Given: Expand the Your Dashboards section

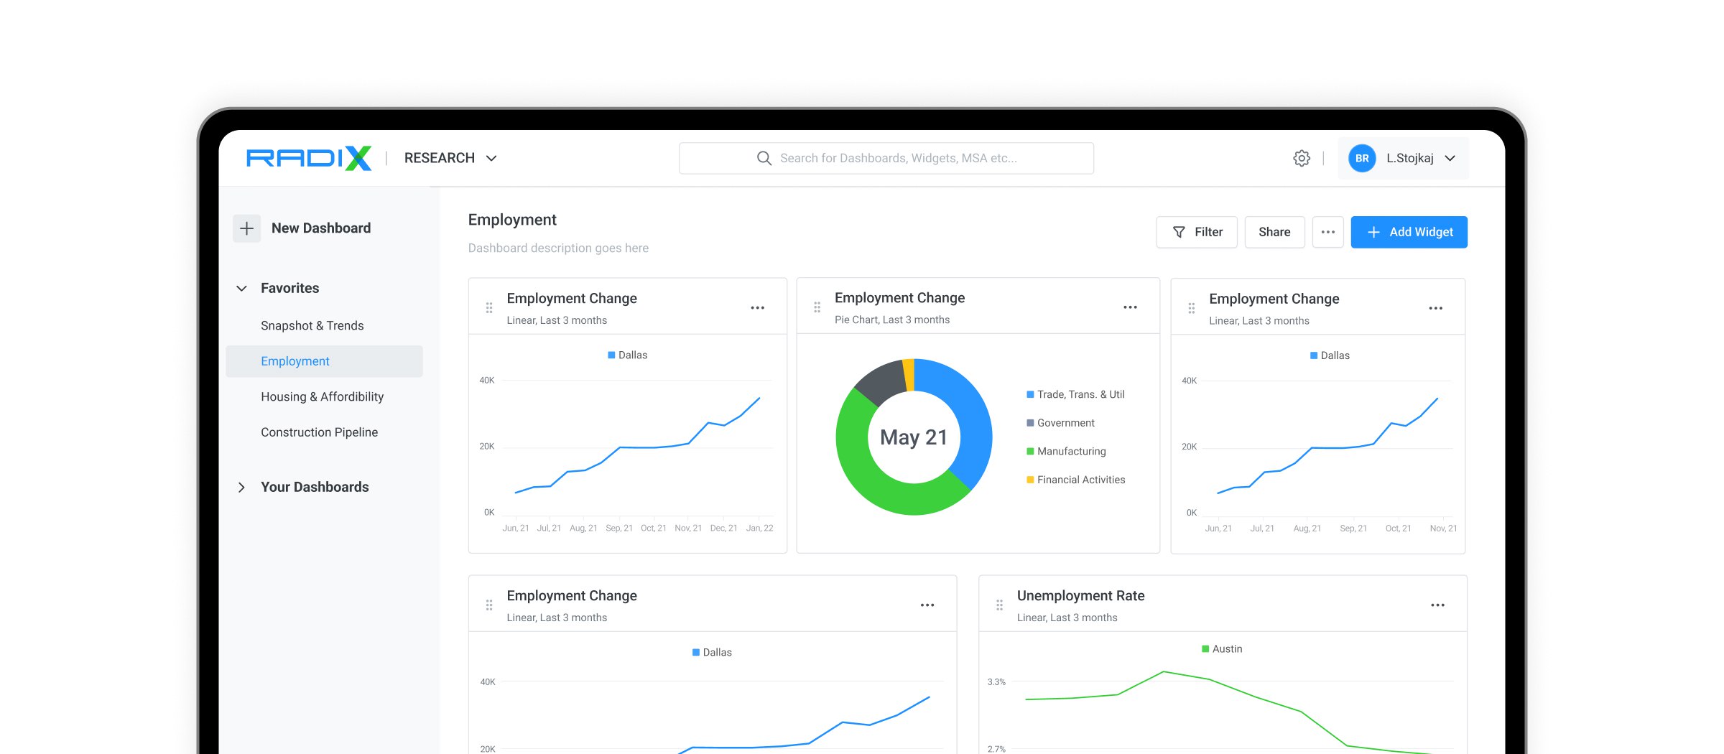Looking at the screenshot, I should tap(242, 487).
